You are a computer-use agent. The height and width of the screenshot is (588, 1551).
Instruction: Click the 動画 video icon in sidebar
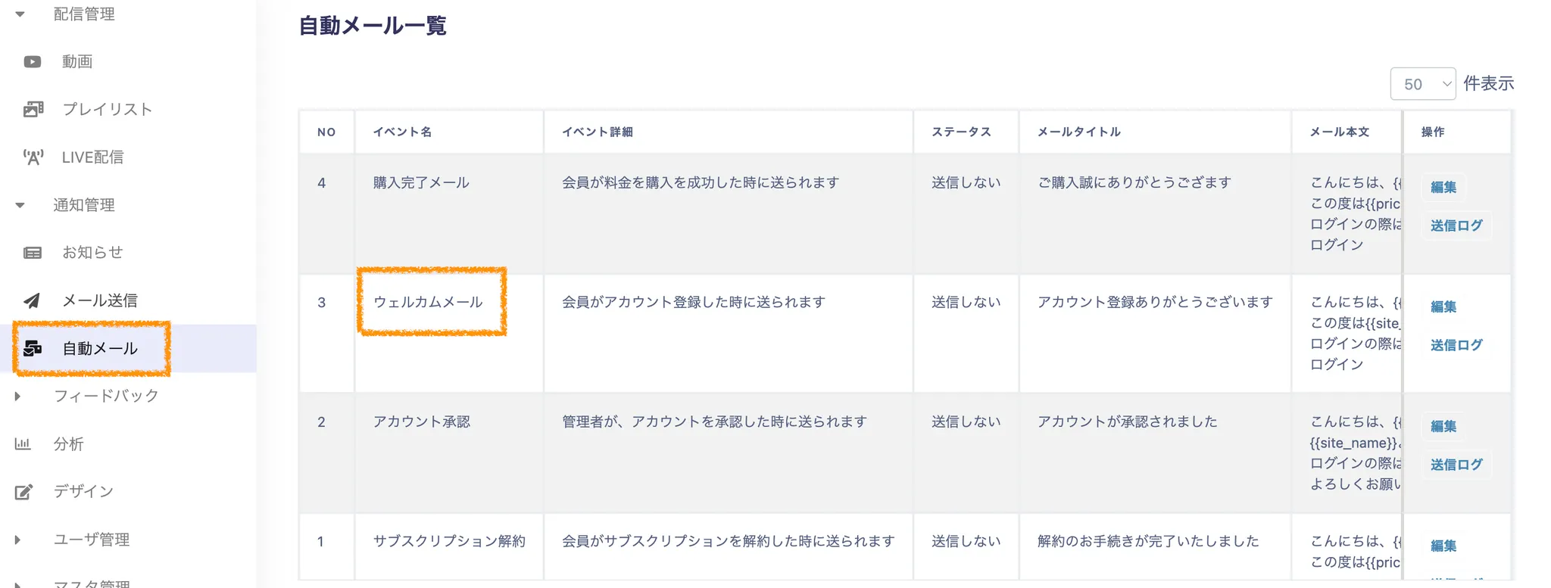33,61
